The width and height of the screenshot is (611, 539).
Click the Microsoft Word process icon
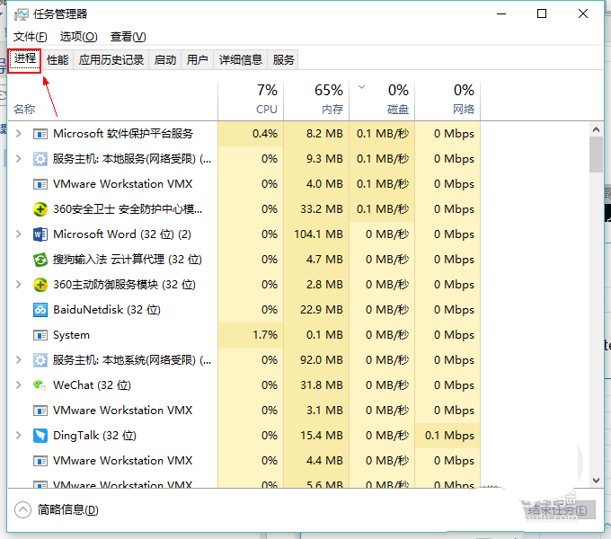click(40, 234)
